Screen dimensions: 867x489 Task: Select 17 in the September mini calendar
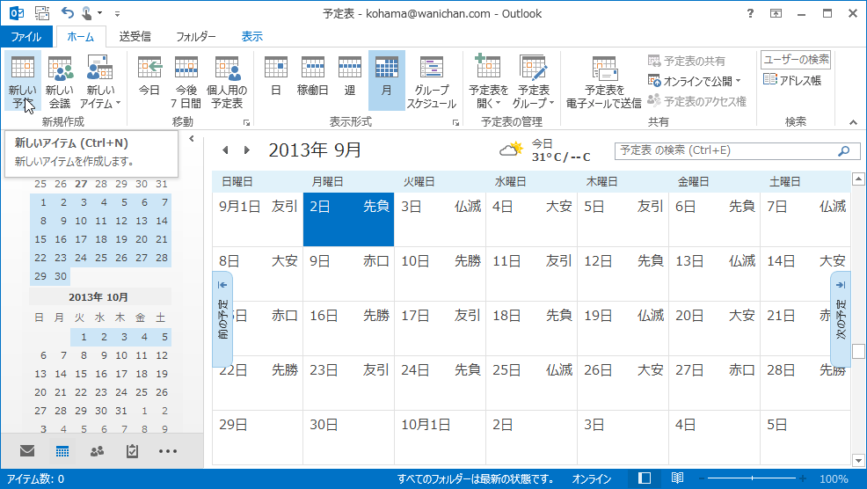(x=81, y=239)
